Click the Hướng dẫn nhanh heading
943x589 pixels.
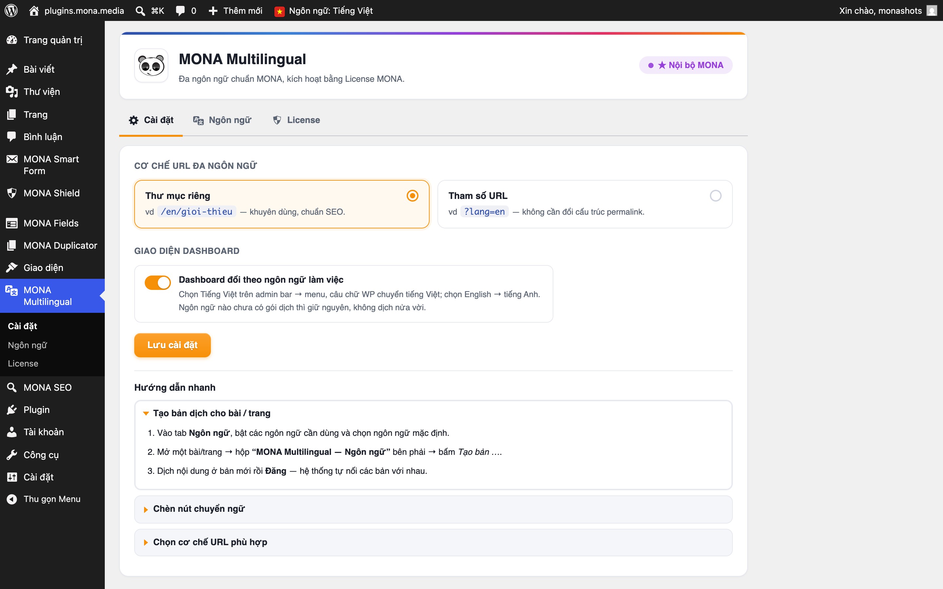coord(175,387)
